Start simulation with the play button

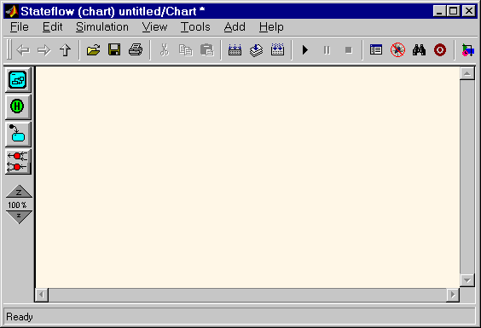click(x=305, y=49)
